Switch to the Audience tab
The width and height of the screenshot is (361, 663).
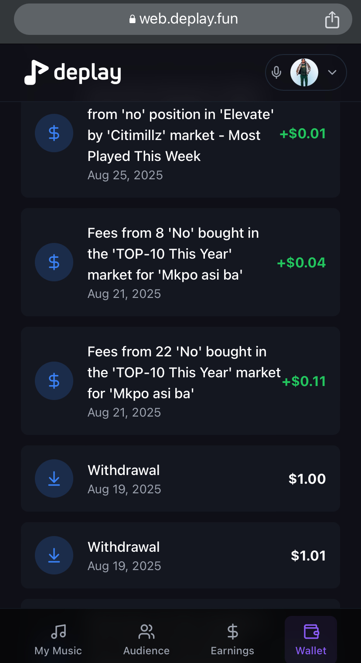coord(146,639)
